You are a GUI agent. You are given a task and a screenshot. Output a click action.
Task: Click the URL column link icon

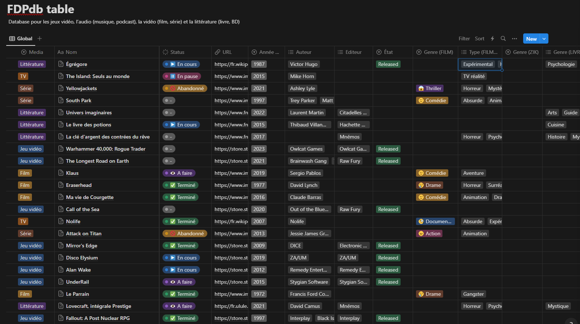coord(218,52)
